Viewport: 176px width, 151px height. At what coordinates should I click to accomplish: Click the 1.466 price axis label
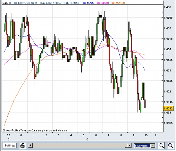167,7
